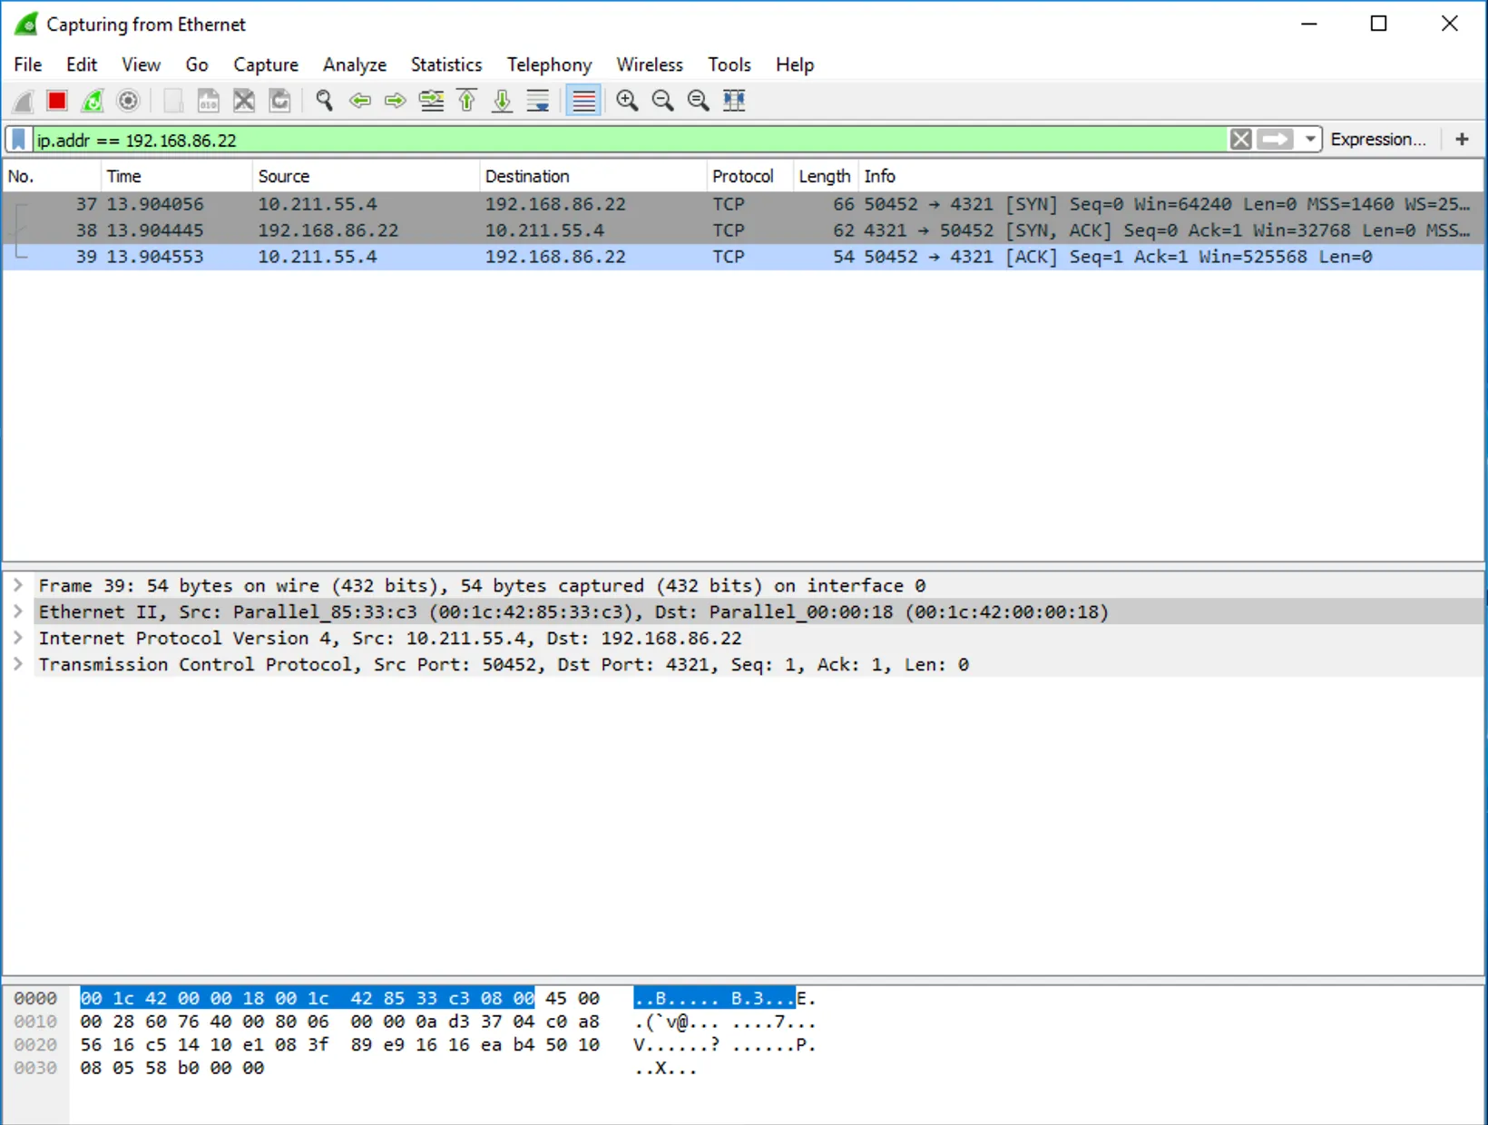Open the Statistics menu
Screen dimensions: 1488x1125
point(446,64)
